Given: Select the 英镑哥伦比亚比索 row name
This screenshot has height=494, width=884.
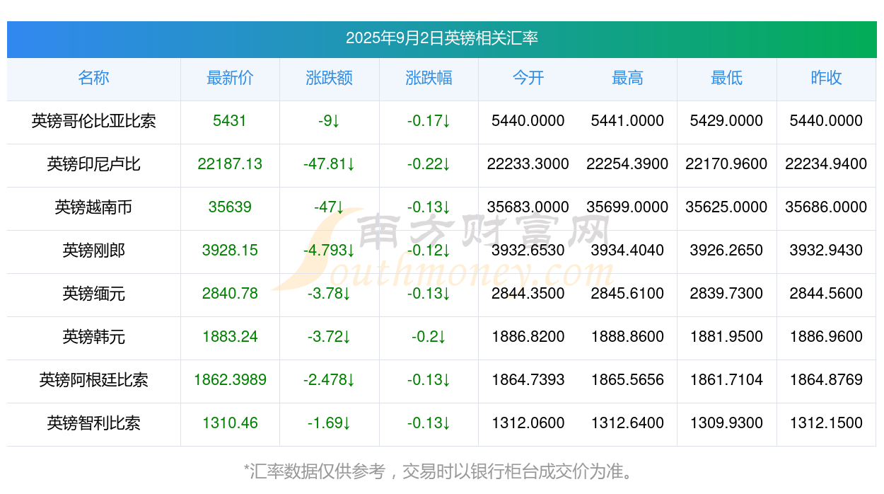Looking at the screenshot, I should coord(93,121).
